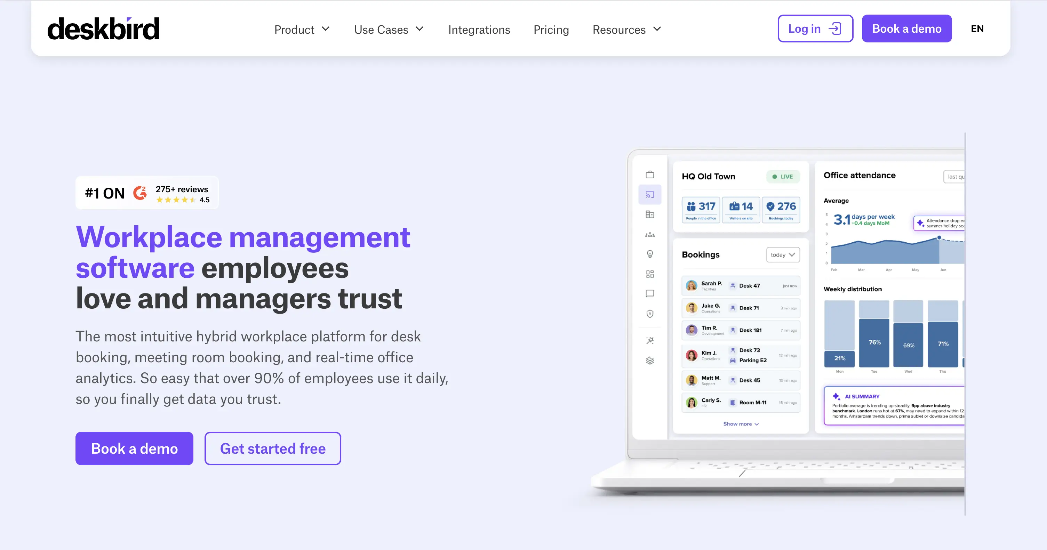Click the chat bubble icon in sidebar
1047x550 pixels.
[650, 294]
